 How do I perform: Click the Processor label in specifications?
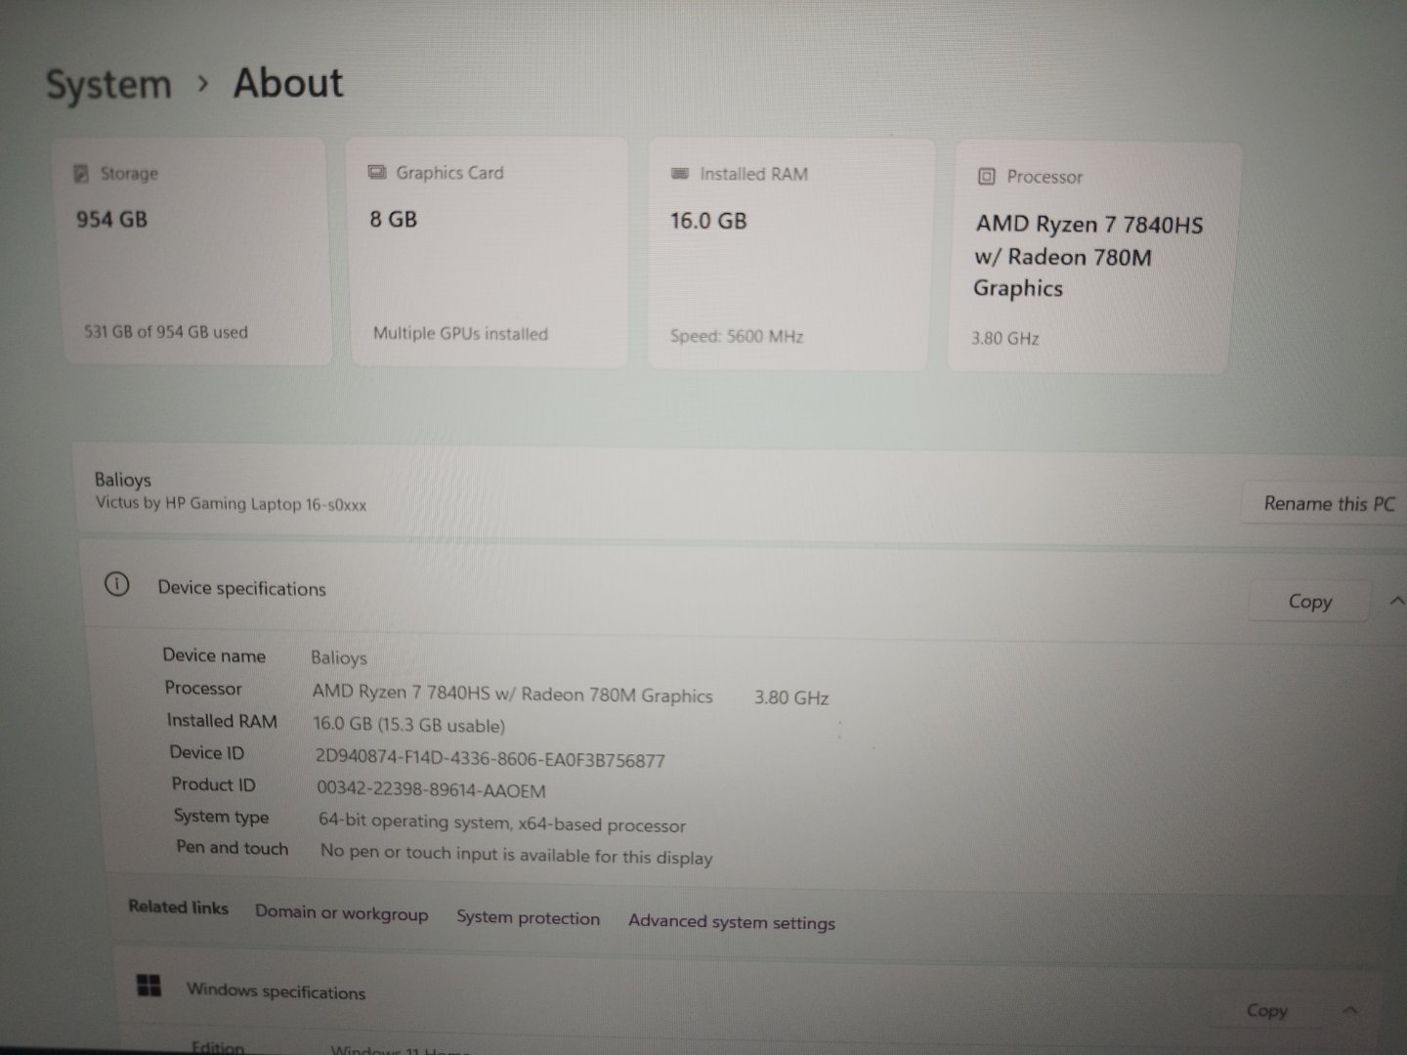[202, 688]
